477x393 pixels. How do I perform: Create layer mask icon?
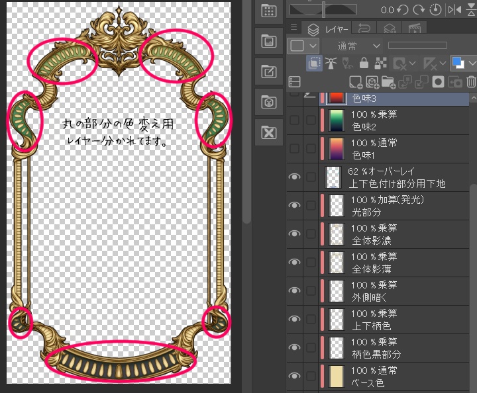[438, 82]
